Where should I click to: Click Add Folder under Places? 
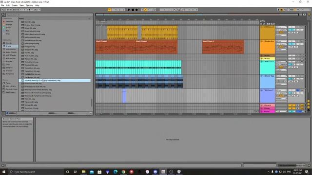coord(10,92)
